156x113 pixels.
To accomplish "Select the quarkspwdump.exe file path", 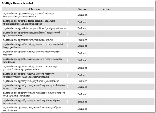I will pyautogui.click(x=29, y=75).
